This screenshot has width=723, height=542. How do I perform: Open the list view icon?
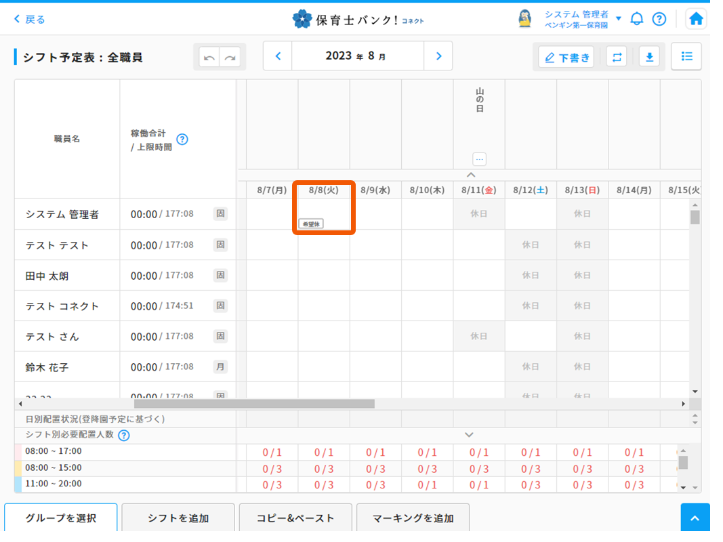pos(686,56)
